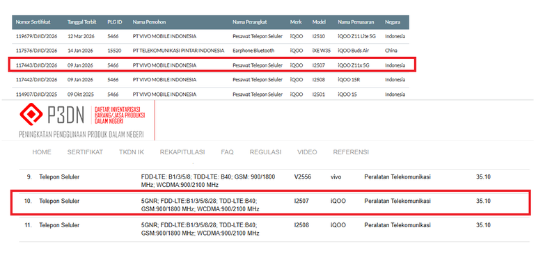
Task: Click model I2507 in P3DN list
Action: tap(301, 201)
